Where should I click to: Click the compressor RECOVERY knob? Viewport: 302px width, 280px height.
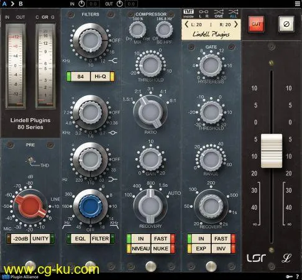(x=150, y=207)
